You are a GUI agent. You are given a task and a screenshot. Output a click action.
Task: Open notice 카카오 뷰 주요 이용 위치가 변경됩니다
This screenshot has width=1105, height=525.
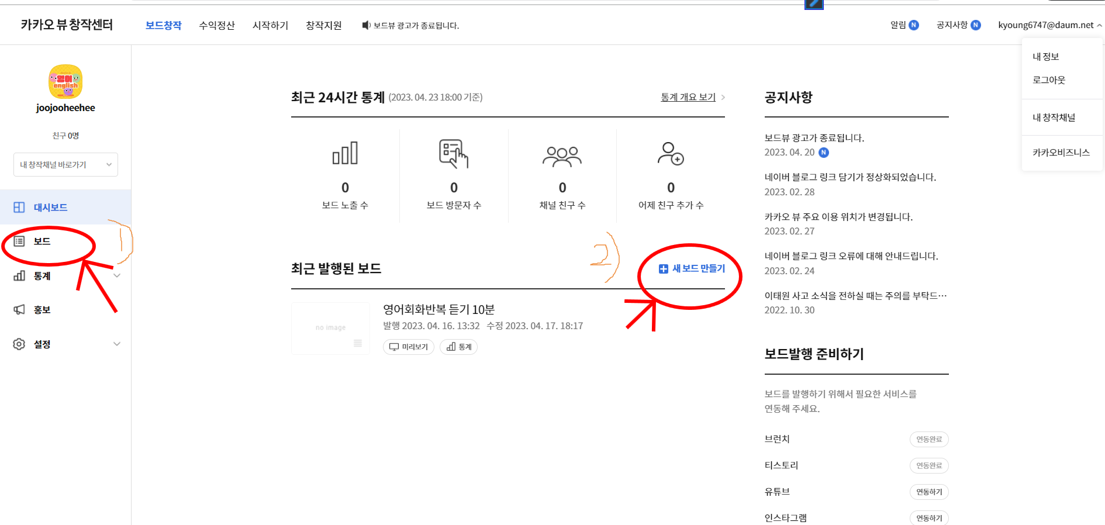(838, 217)
